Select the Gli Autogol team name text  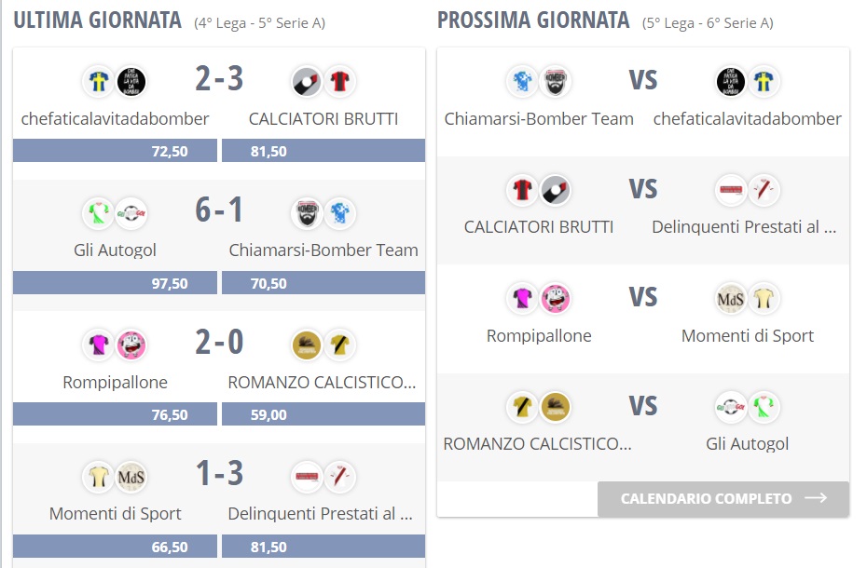pos(115,250)
